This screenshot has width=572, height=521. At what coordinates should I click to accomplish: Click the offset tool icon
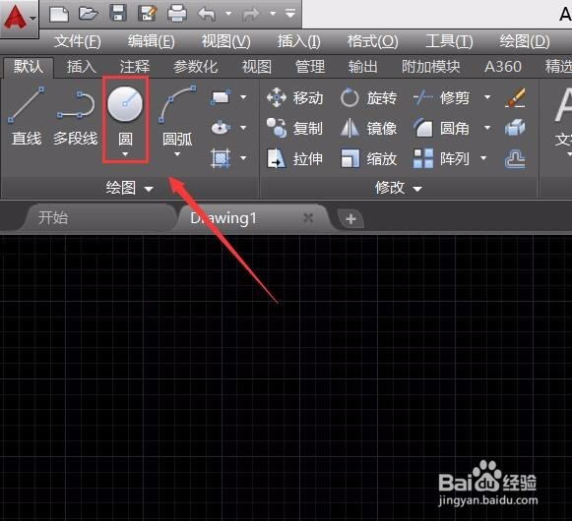(x=515, y=159)
